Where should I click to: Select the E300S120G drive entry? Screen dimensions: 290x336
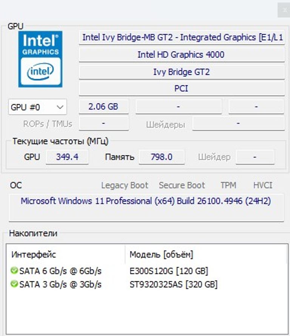[170, 270]
